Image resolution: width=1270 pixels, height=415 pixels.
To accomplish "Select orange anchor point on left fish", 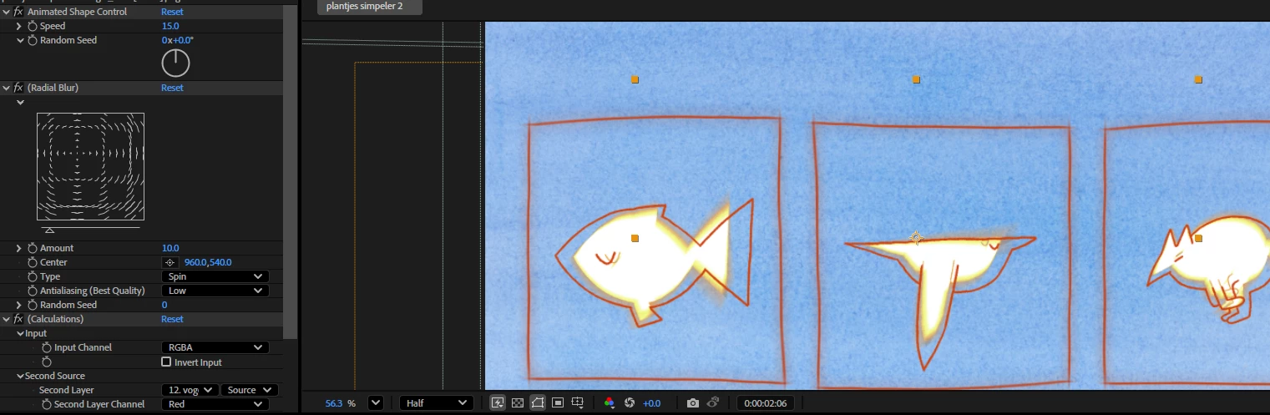I will [635, 239].
